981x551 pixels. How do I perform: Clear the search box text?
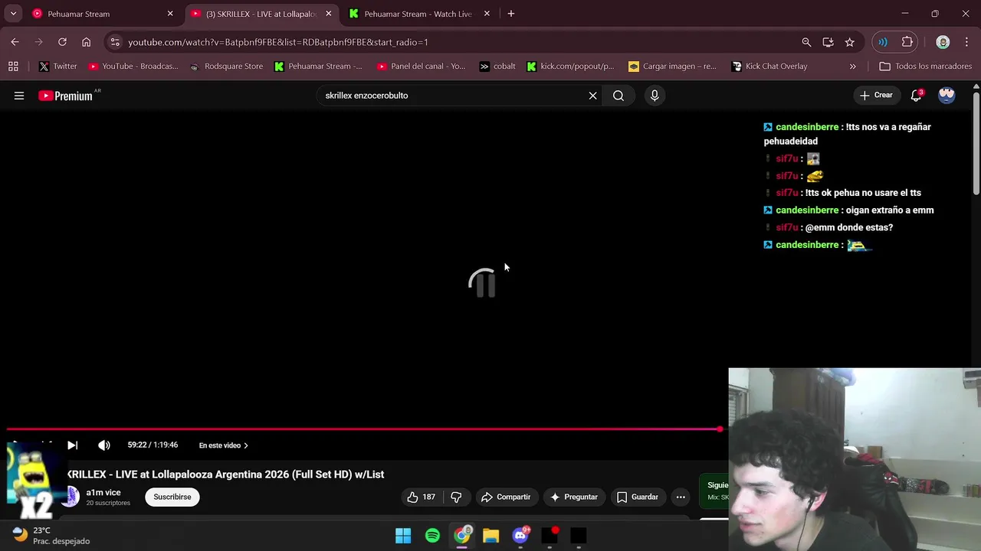click(592, 96)
